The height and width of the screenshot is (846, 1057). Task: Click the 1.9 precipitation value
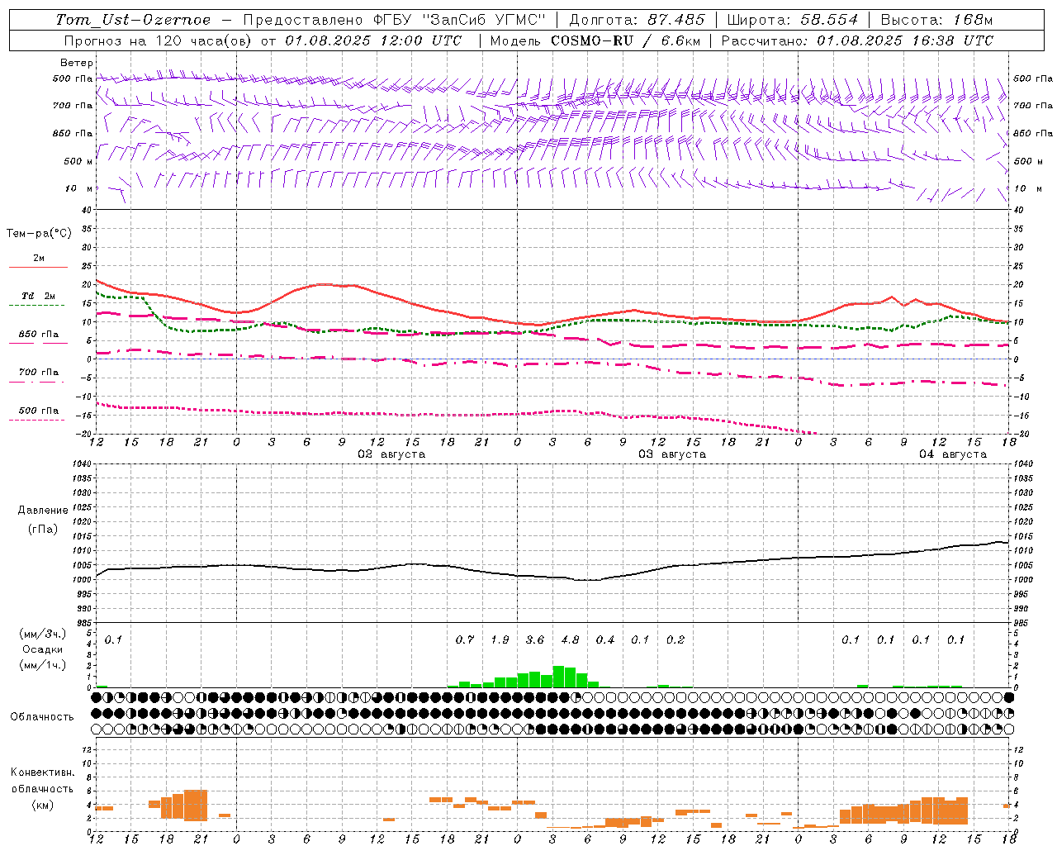point(500,639)
